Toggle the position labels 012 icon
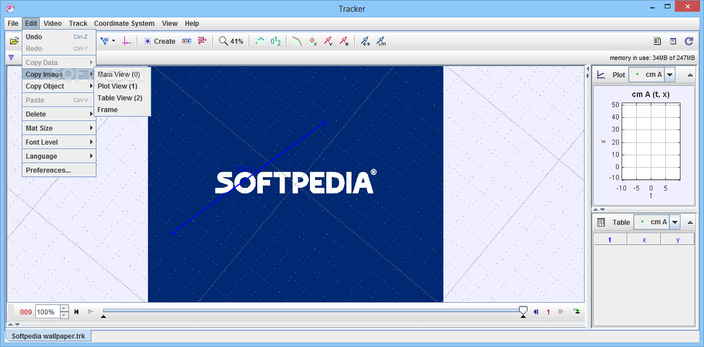This screenshot has width=704, height=347. point(276,41)
